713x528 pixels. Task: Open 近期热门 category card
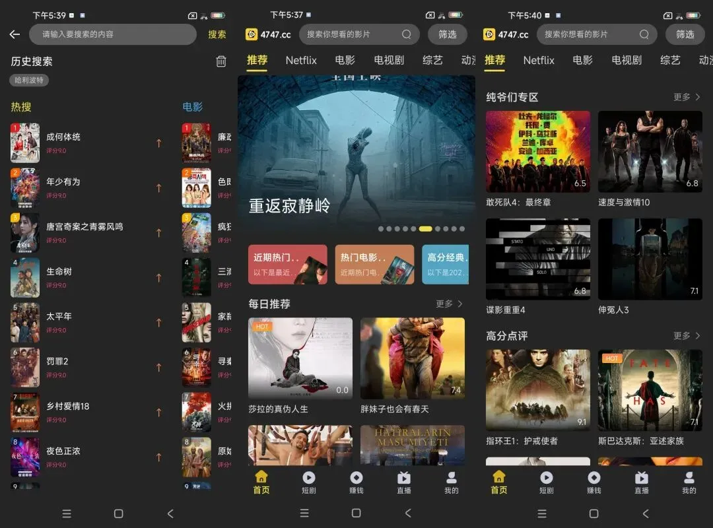coord(288,264)
